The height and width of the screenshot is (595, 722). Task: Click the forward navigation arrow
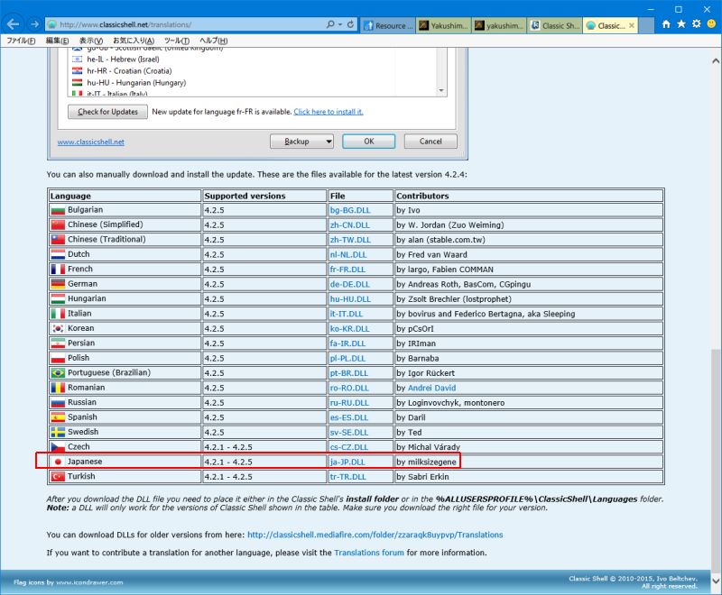tap(33, 24)
